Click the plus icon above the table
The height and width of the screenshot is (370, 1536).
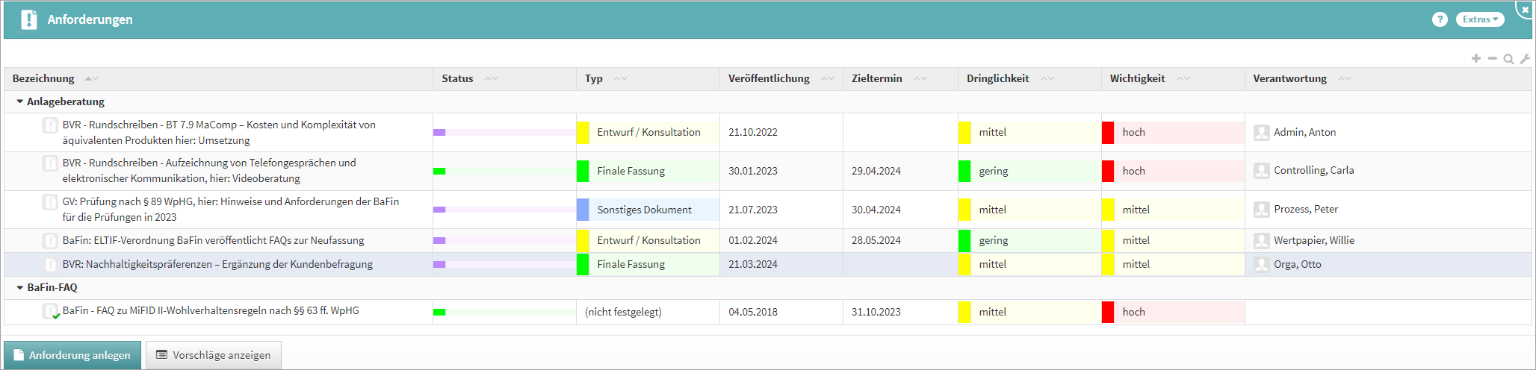tap(1476, 58)
